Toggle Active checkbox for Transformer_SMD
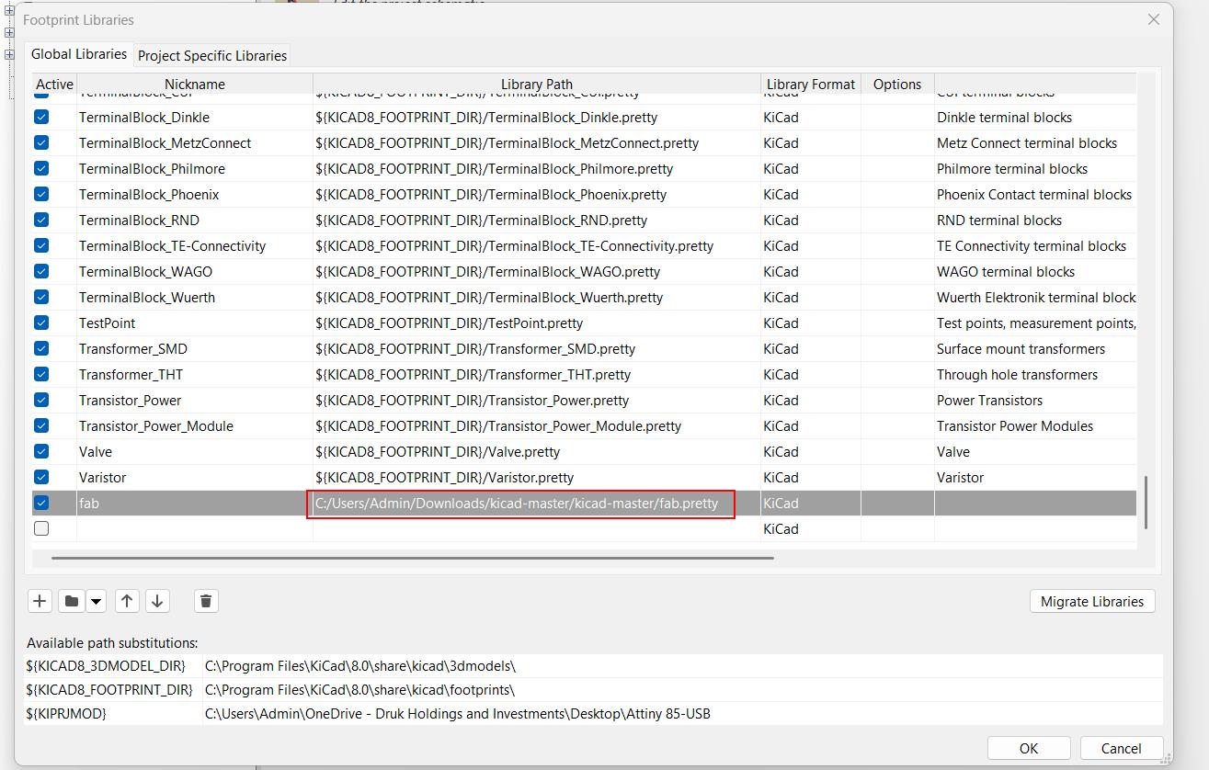Image resolution: width=1209 pixels, height=770 pixels. (41, 348)
